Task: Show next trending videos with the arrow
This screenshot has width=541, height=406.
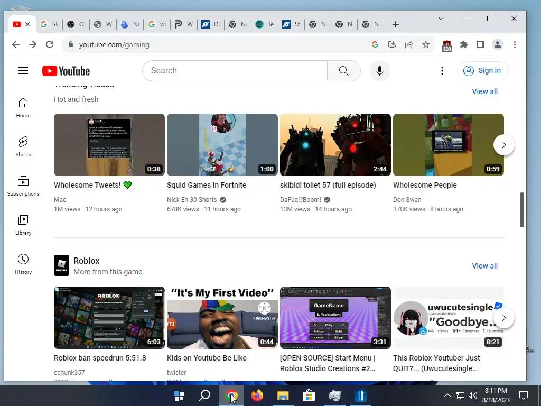Action: tap(503, 145)
